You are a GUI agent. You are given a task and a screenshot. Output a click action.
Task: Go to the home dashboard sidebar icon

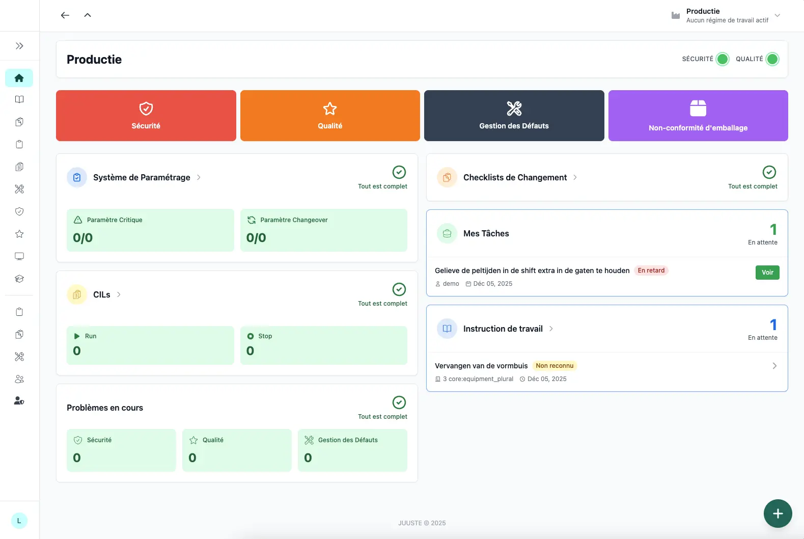[19, 78]
